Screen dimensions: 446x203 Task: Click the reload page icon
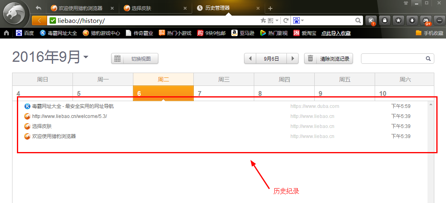tap(286, 20)
